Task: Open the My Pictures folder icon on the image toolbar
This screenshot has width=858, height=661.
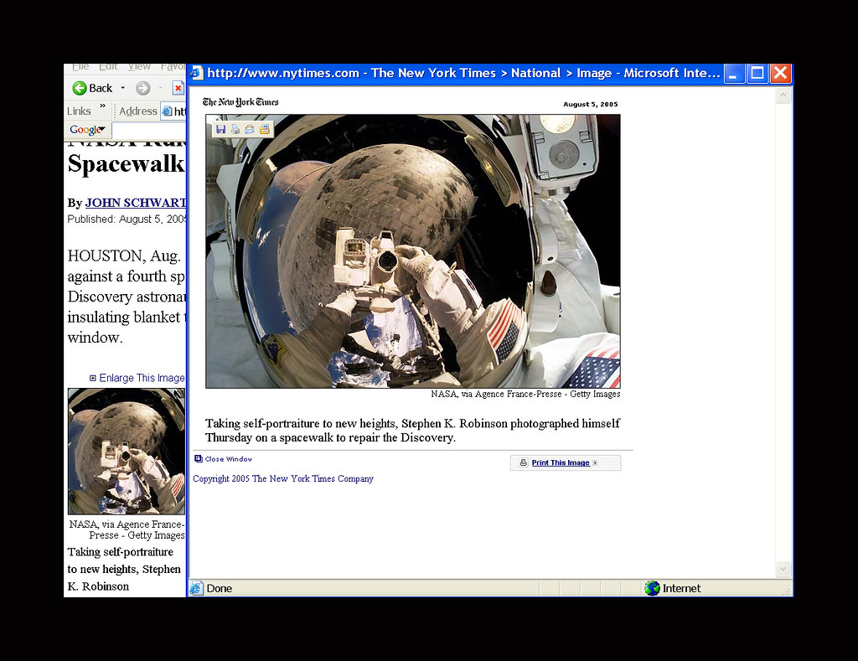Action: point(264,129)
